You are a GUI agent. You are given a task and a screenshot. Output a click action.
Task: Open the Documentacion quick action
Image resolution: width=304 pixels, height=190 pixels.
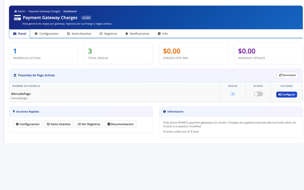121,124
